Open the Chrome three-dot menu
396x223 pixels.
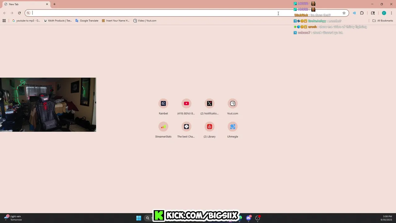[x=391, y=13]
